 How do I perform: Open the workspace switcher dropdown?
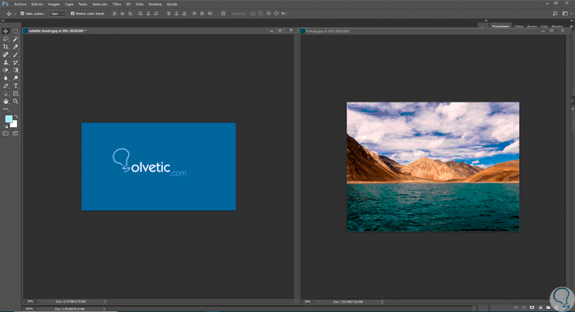click(x=567, y=13)
